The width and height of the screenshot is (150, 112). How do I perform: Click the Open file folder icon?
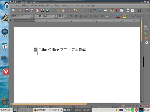[x=20, y=10]
